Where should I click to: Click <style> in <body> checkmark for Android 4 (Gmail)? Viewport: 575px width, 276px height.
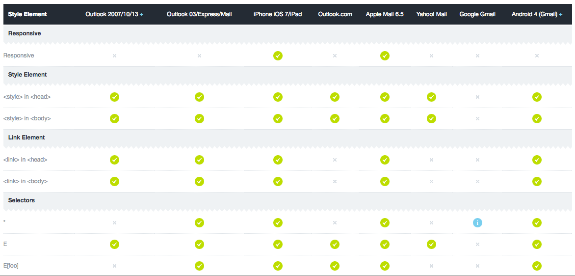click(x=537, y=118)
